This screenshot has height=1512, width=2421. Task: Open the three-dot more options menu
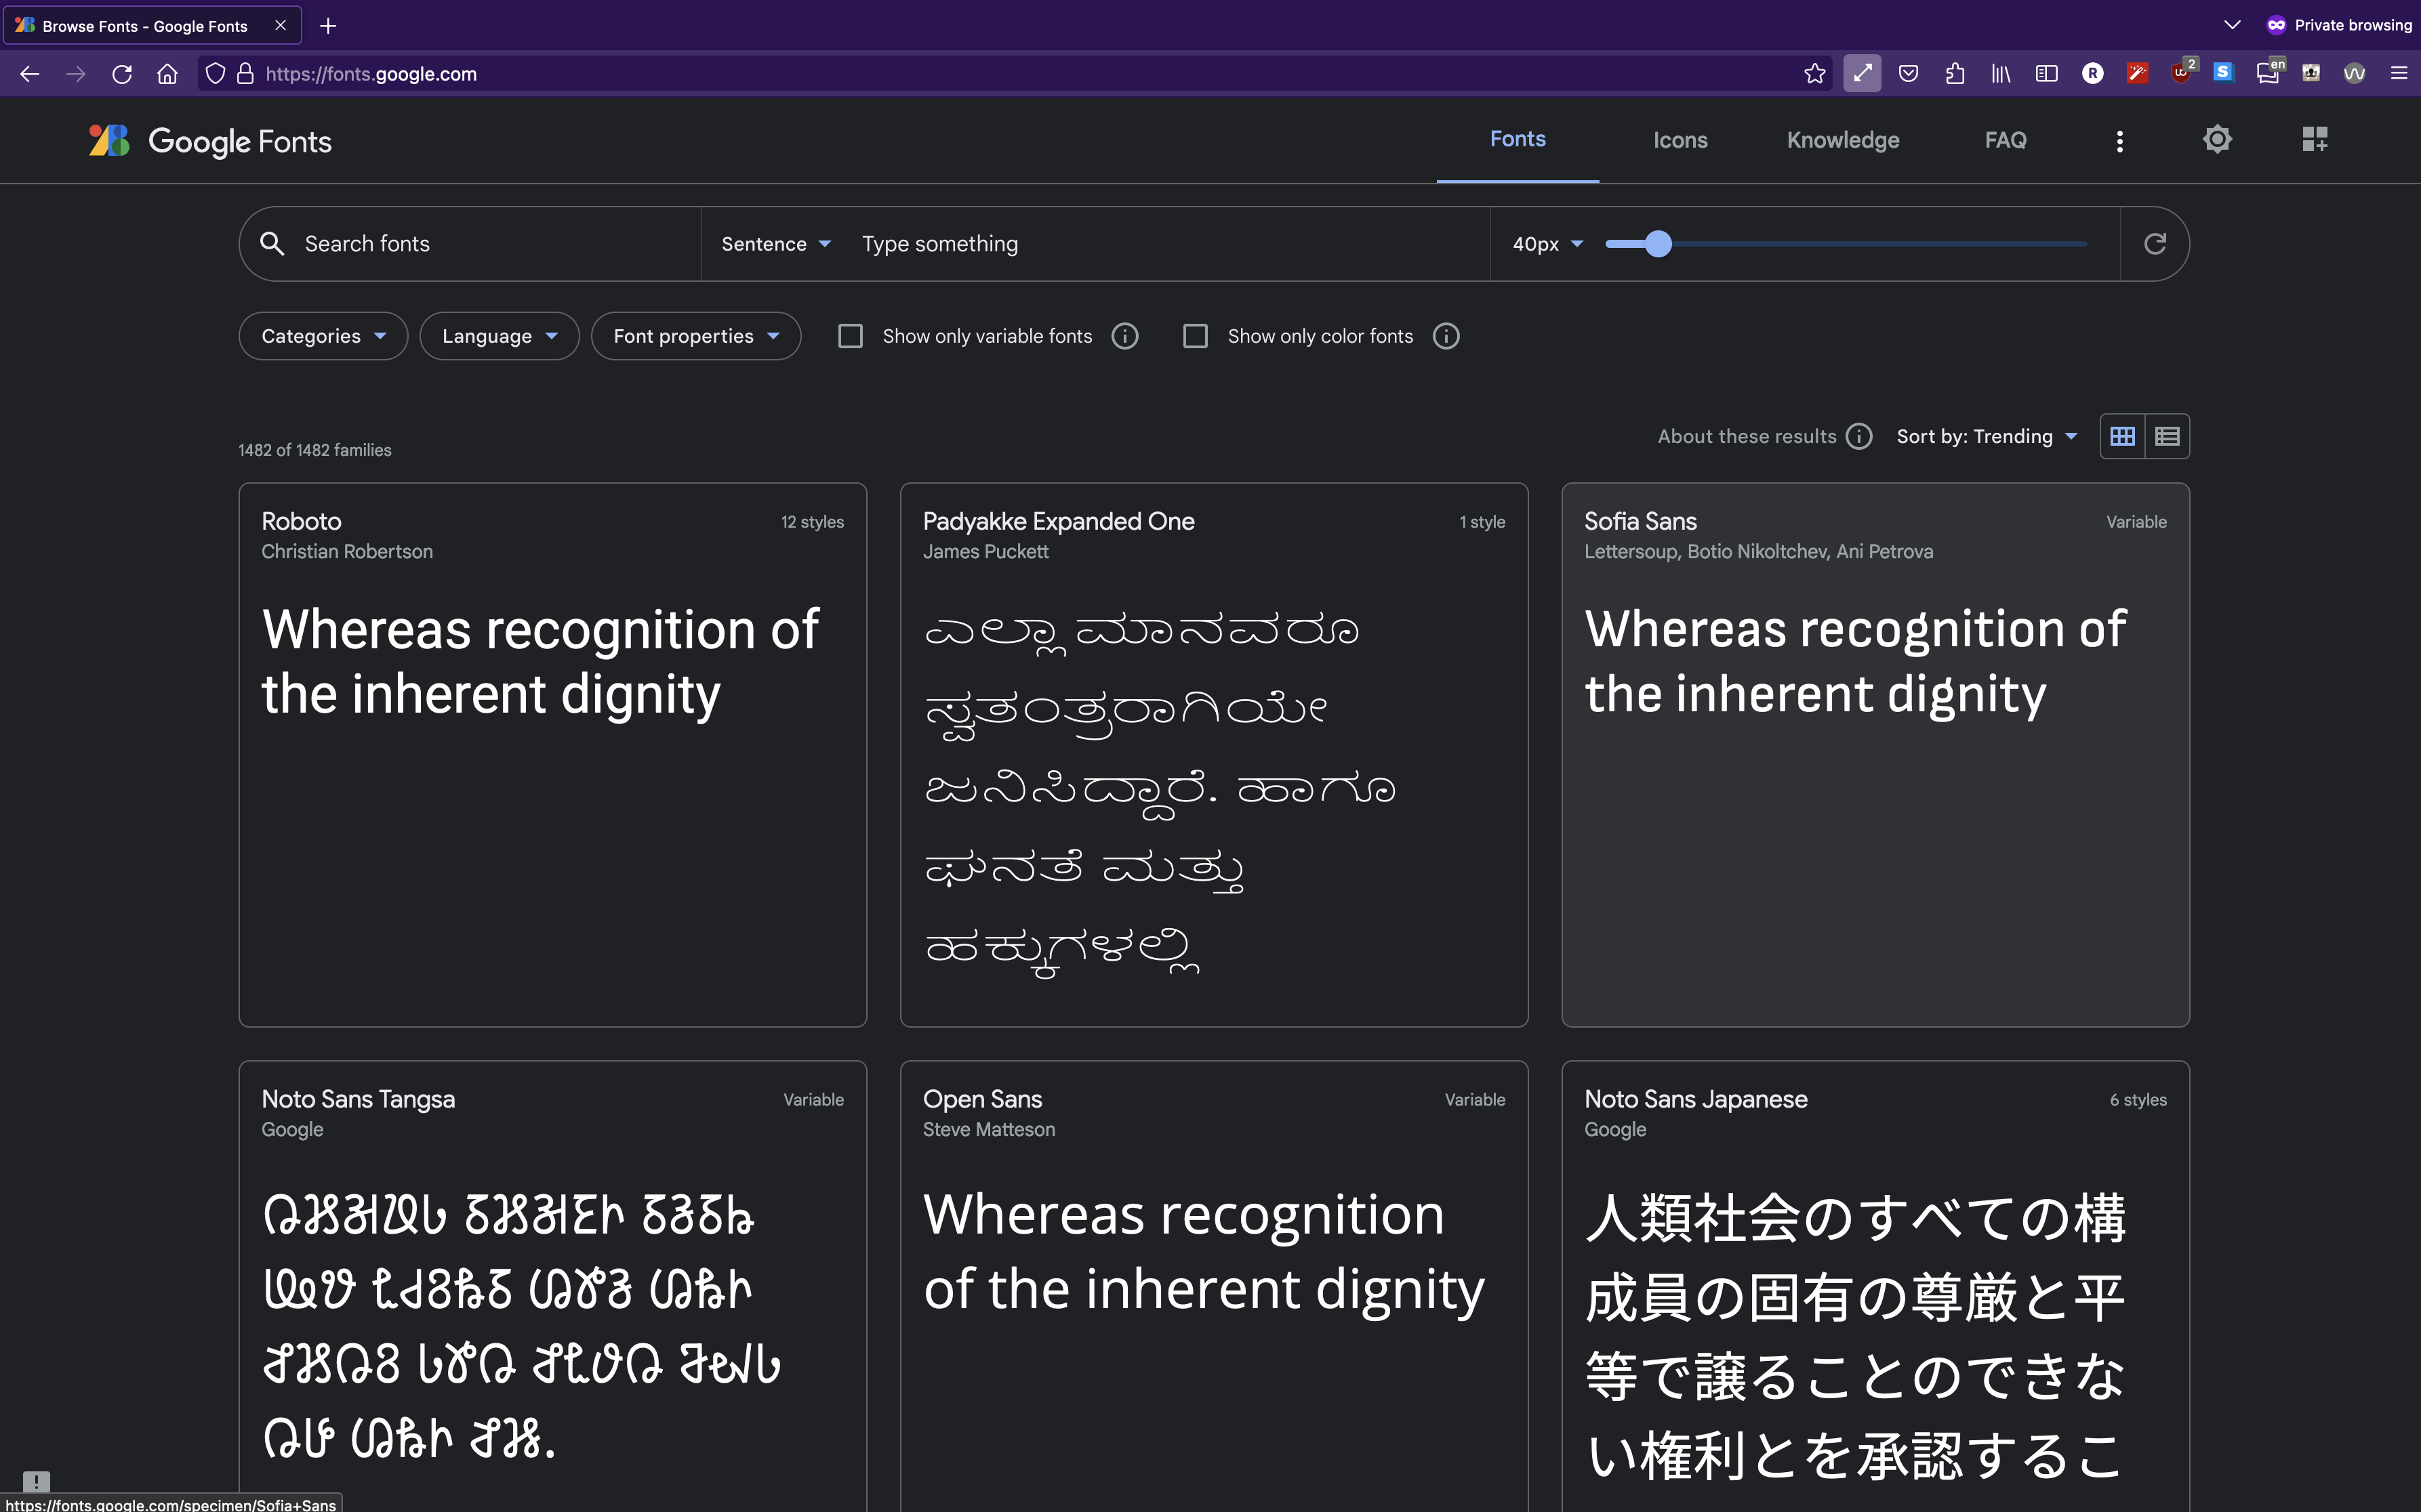tap(2119, 141)
